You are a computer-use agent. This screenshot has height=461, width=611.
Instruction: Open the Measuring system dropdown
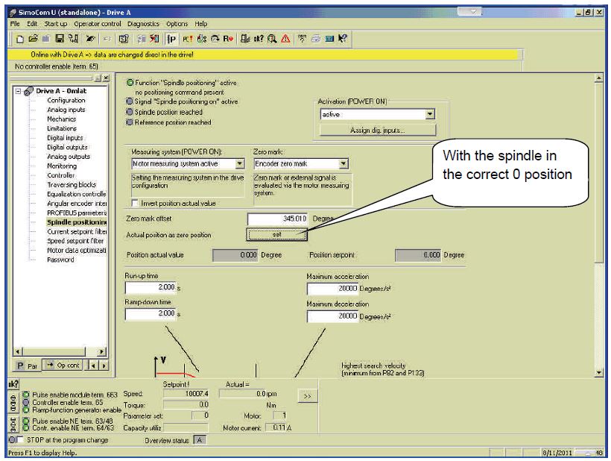tap(239, 163)
